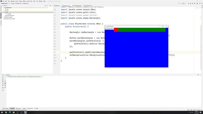203x114 pixels.
Task: Open the Edit menu
Action: click(x=6, y=1)
